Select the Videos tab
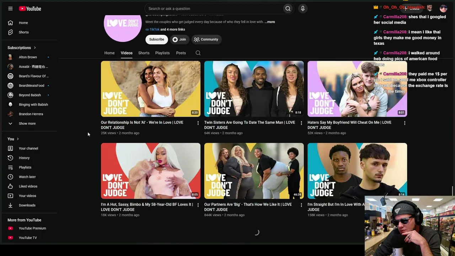The width and height of the screenshot is (455, 256). (x=127, y=53)
